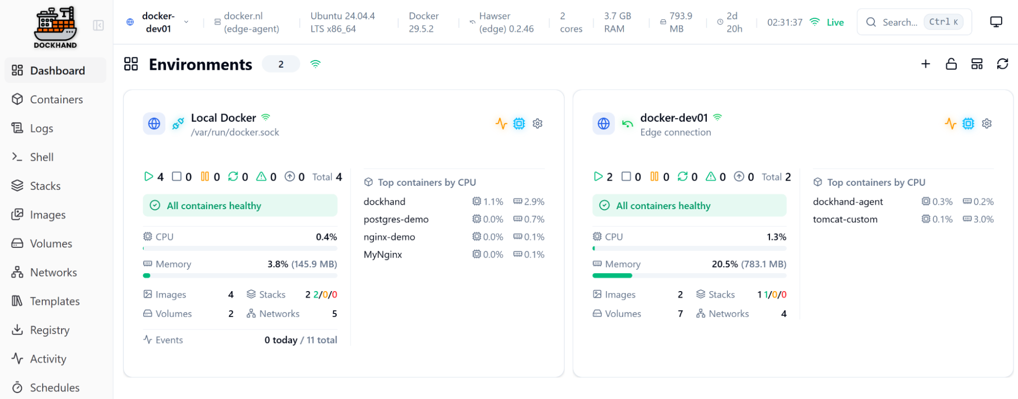Navigate to Images
Image resolution: width=1018 pixels, height=399 pixels.
[x=56, y=215]
